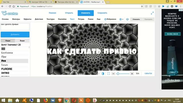Click the Повторить redo button
This screenshot has height=103, width=183.
[148, 19]
